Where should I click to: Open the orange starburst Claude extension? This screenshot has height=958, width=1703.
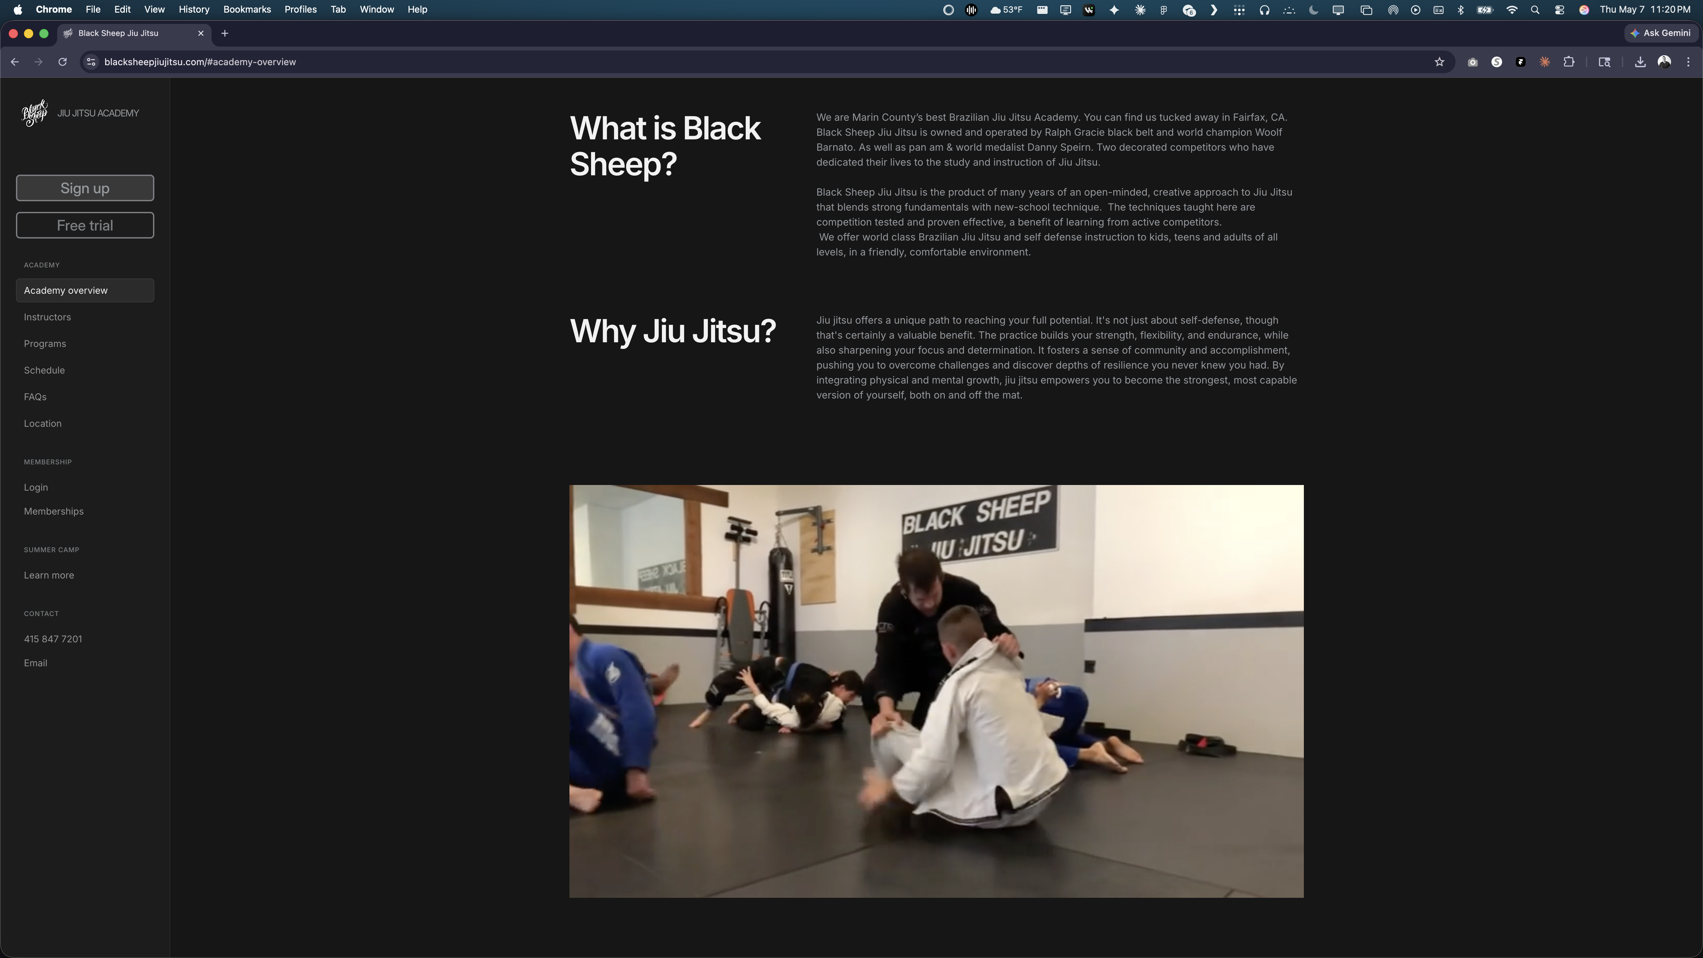coord(1544,62)
